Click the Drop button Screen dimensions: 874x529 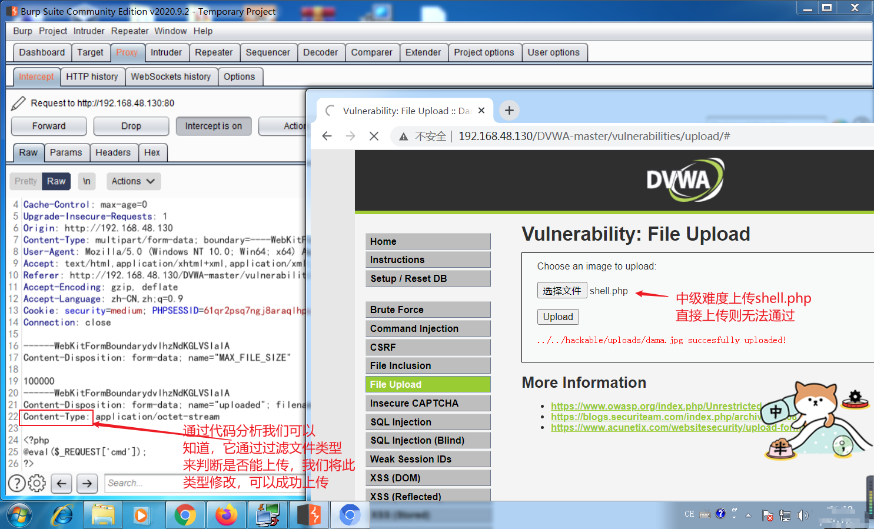coord(131,126)
